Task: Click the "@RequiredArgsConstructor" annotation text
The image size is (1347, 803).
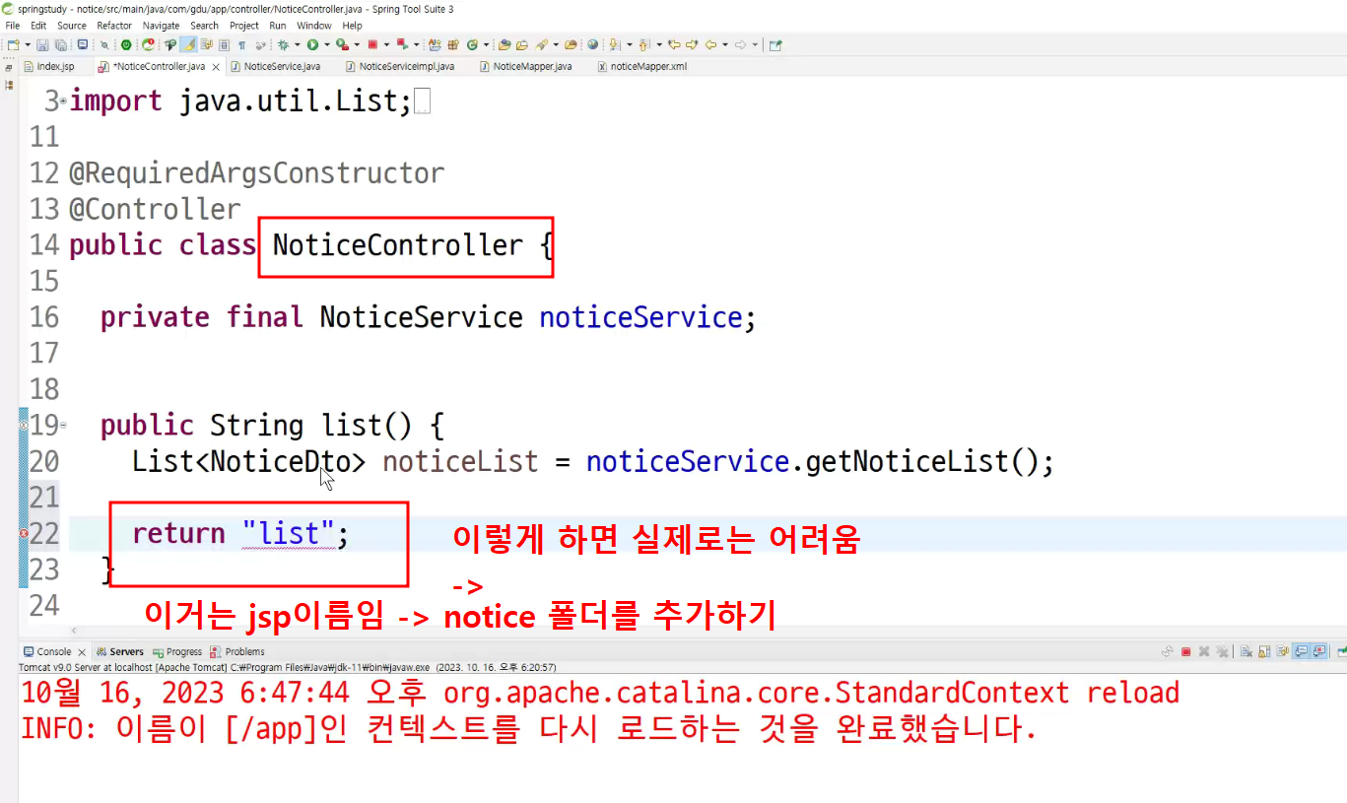Action: 256,173
